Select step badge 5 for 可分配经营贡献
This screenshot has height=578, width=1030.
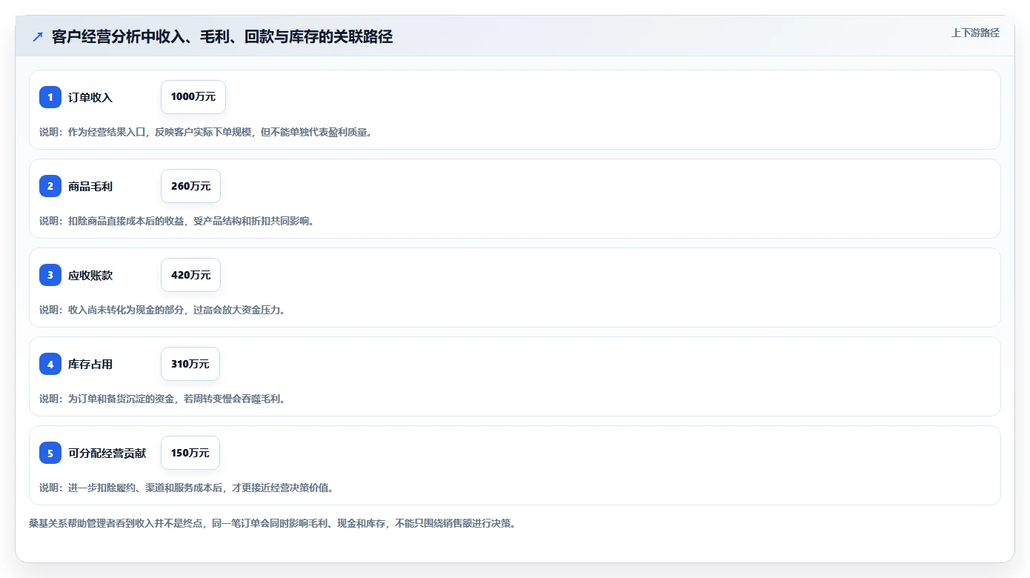pos(50,453)
